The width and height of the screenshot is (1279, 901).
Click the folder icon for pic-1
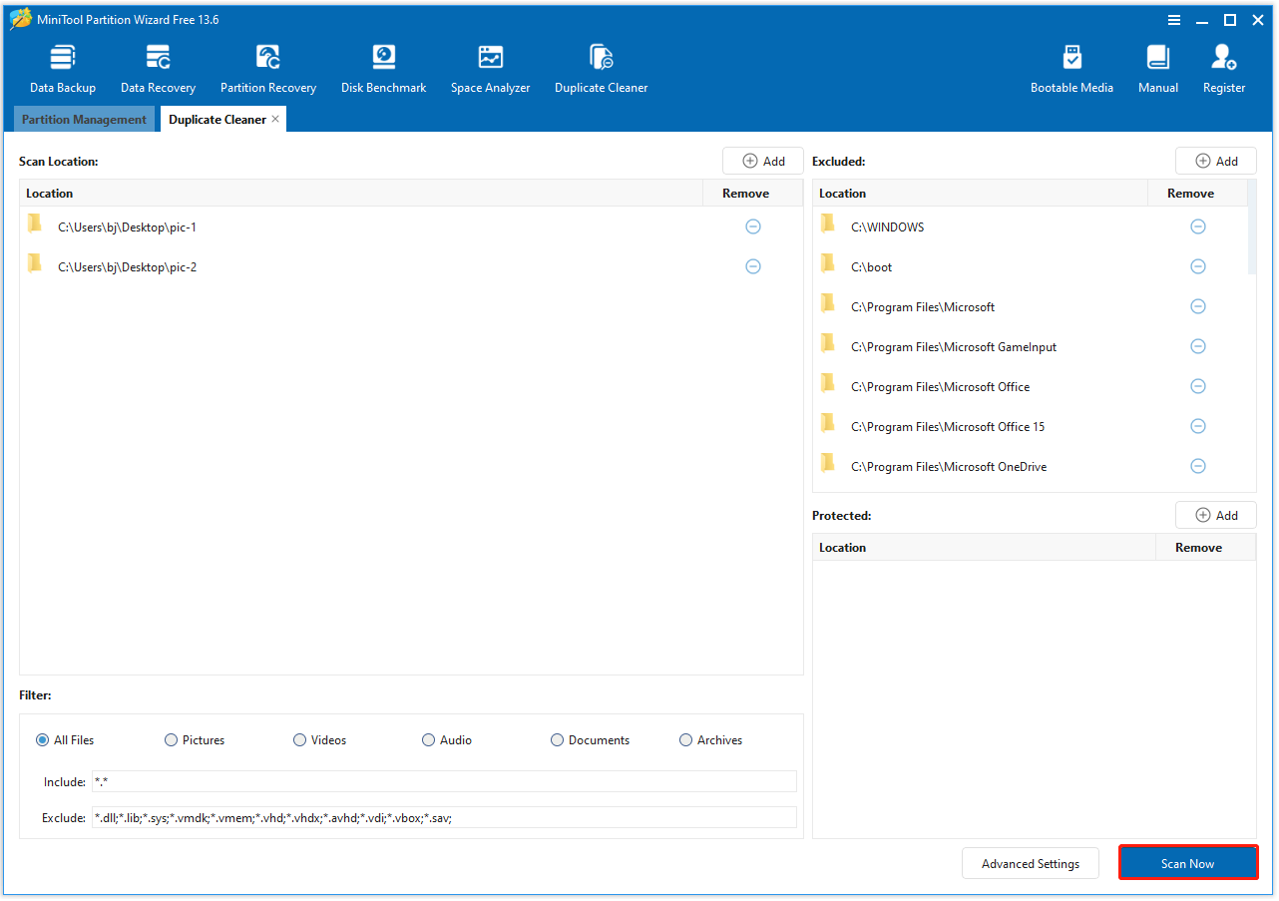[35, 224]
